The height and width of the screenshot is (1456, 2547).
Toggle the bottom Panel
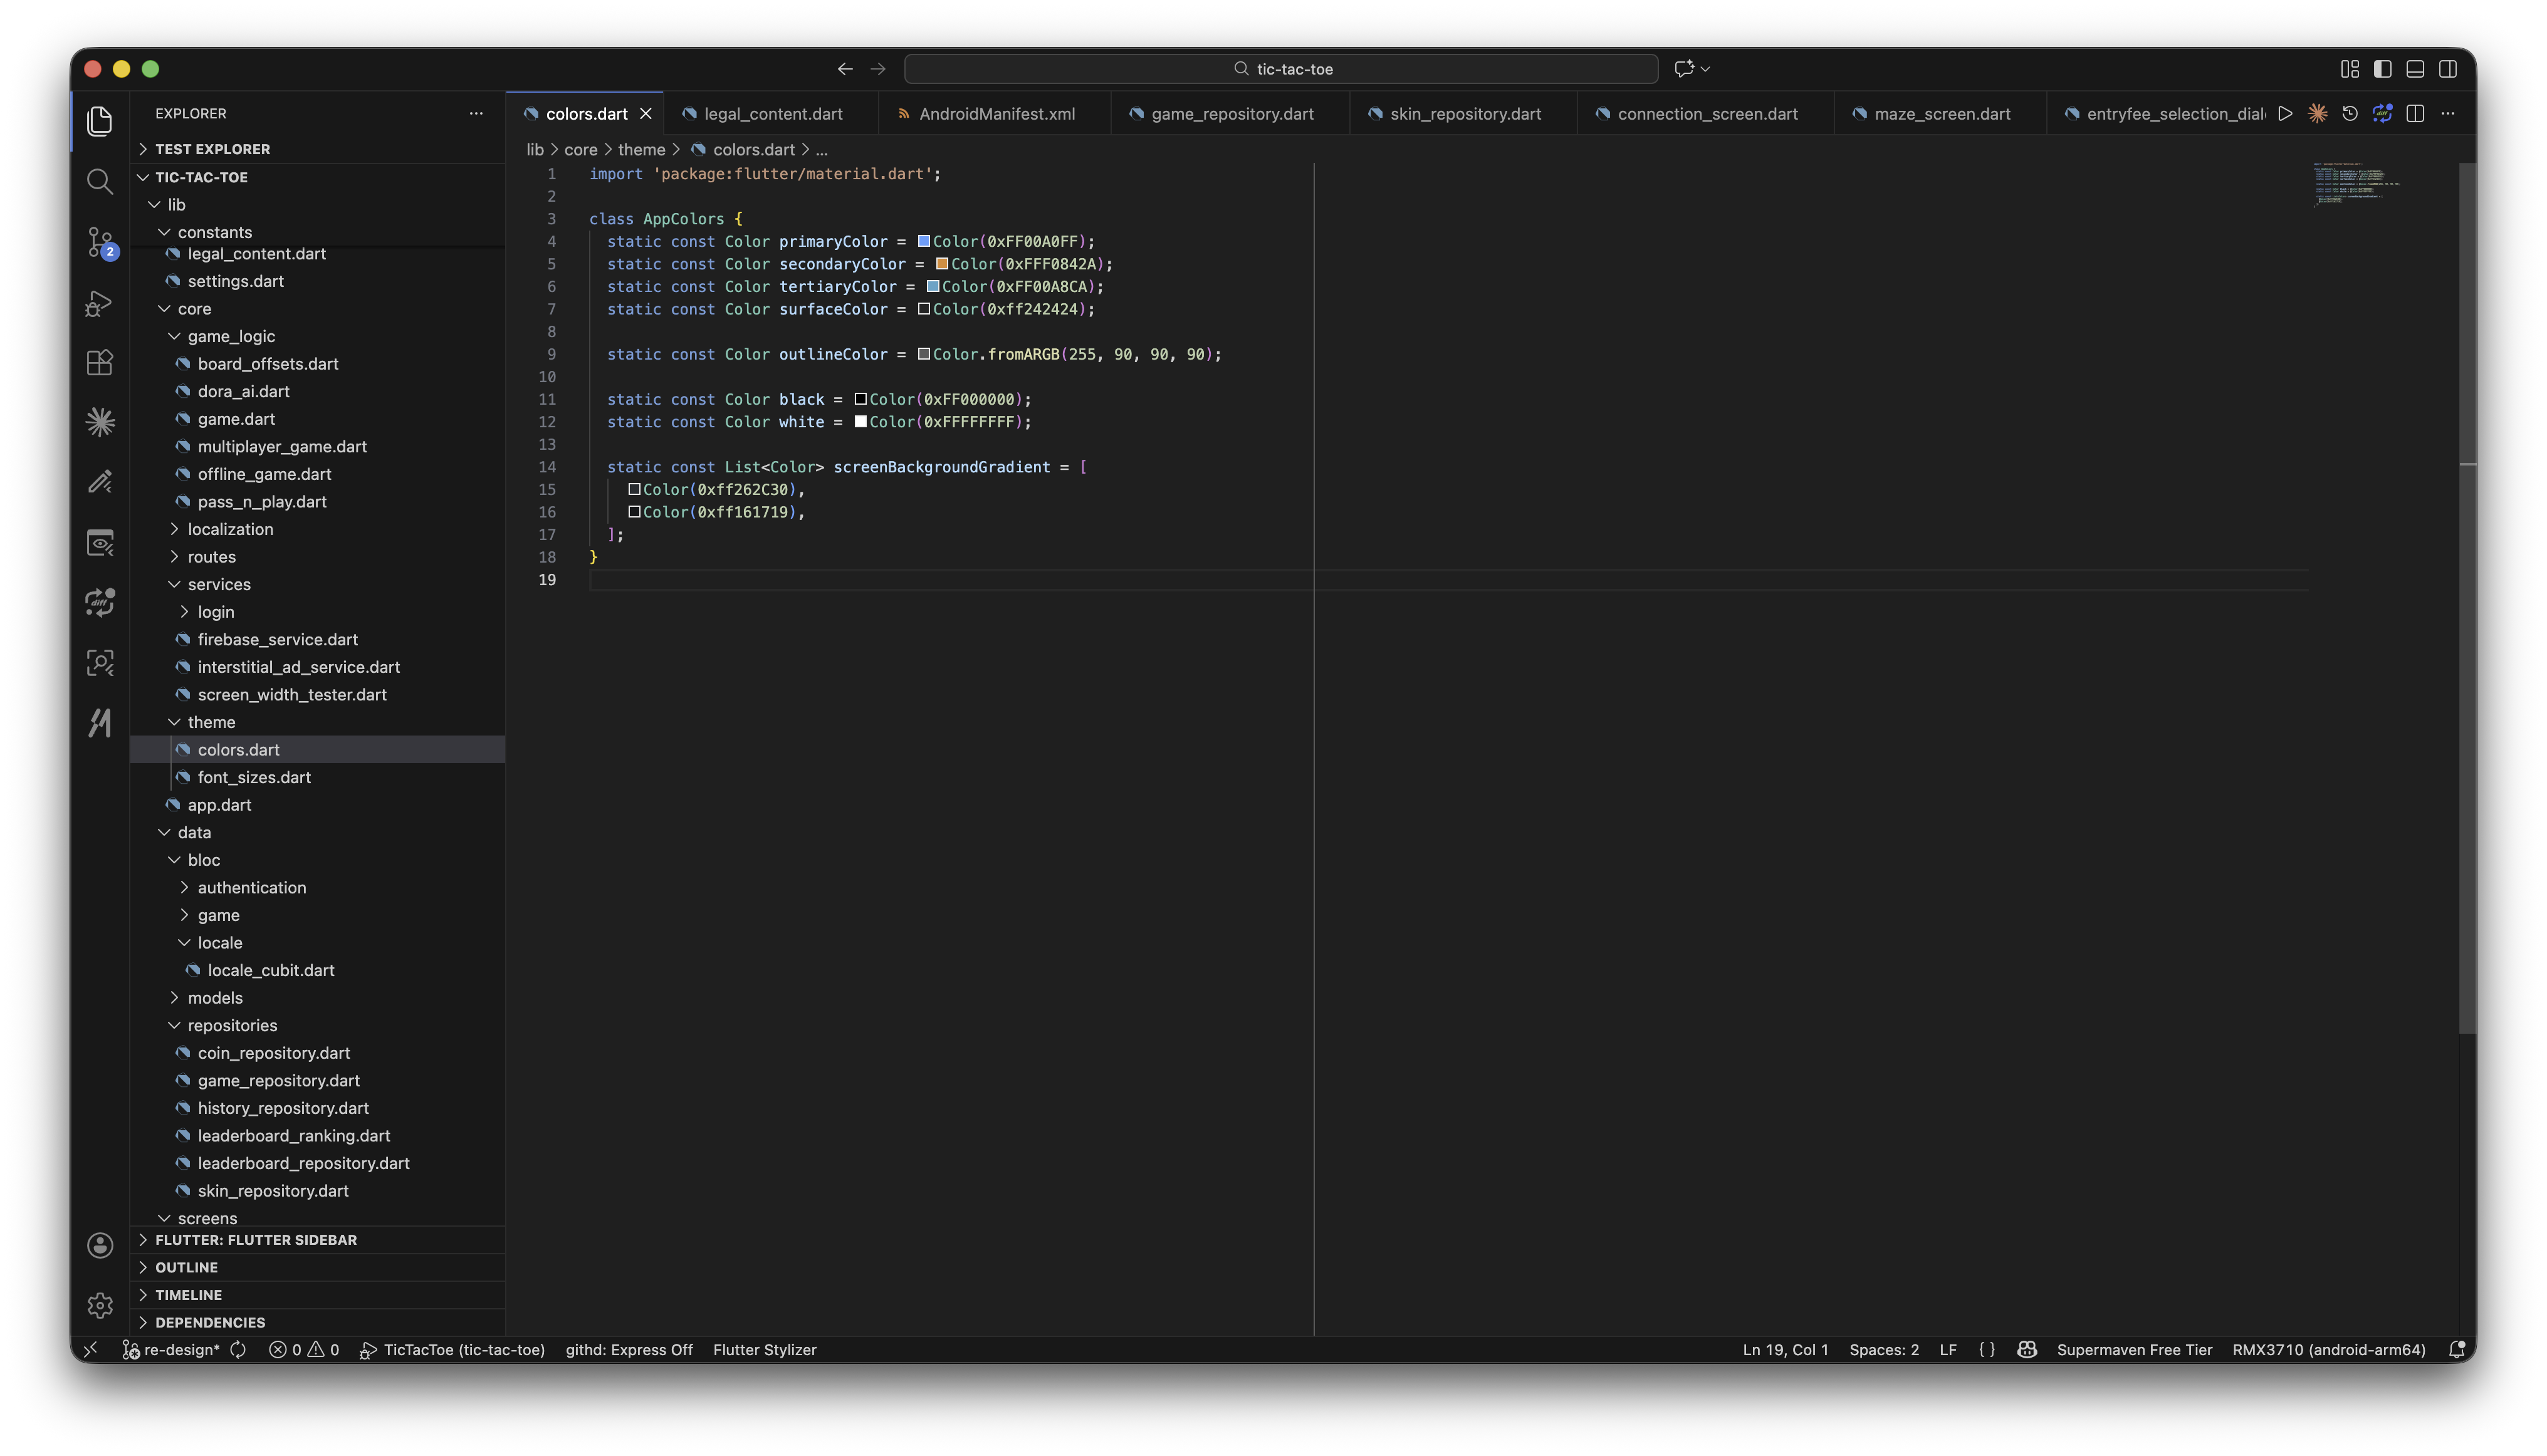2415,69
